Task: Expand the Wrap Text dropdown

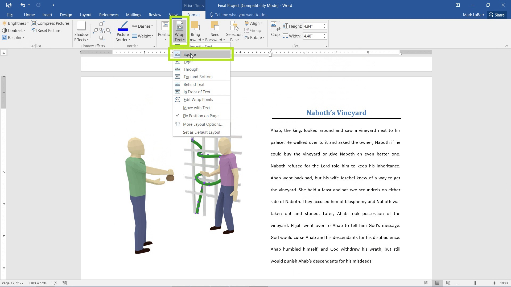Action: pyautogui.click(x=179, y=31)
